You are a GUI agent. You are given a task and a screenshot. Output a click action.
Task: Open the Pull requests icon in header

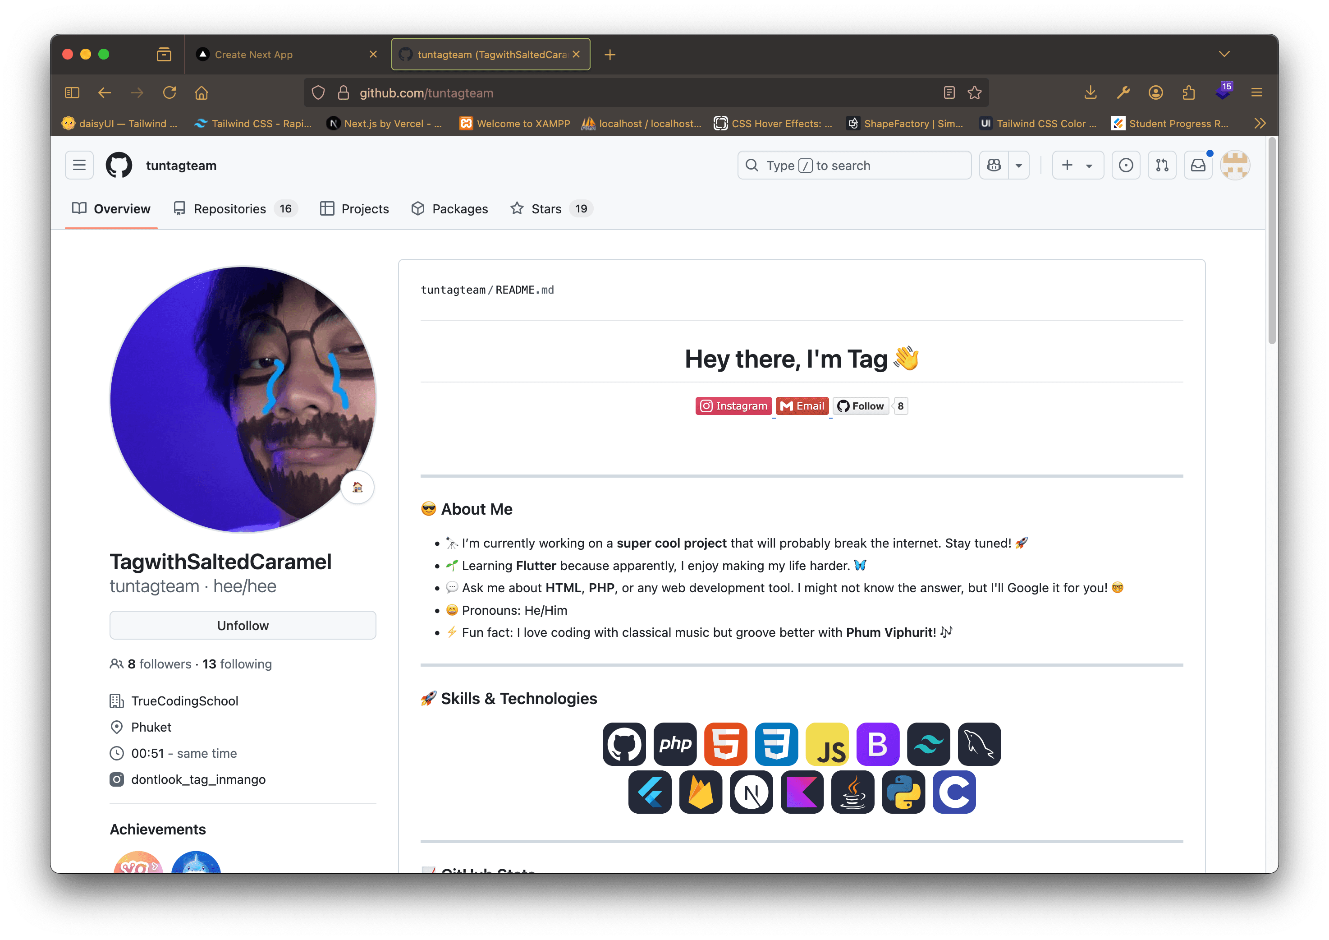[1162, 166]
